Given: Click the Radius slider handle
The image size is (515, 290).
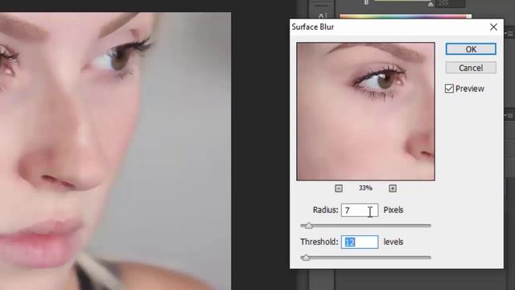Looking at the screenshot, I should [308, 226].
